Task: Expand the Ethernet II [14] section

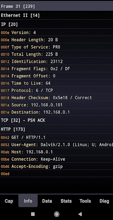Action: click(56, 15)
